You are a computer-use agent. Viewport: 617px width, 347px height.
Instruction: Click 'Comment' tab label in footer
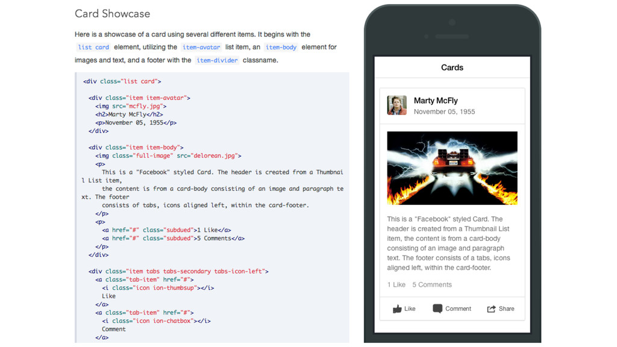458,309
